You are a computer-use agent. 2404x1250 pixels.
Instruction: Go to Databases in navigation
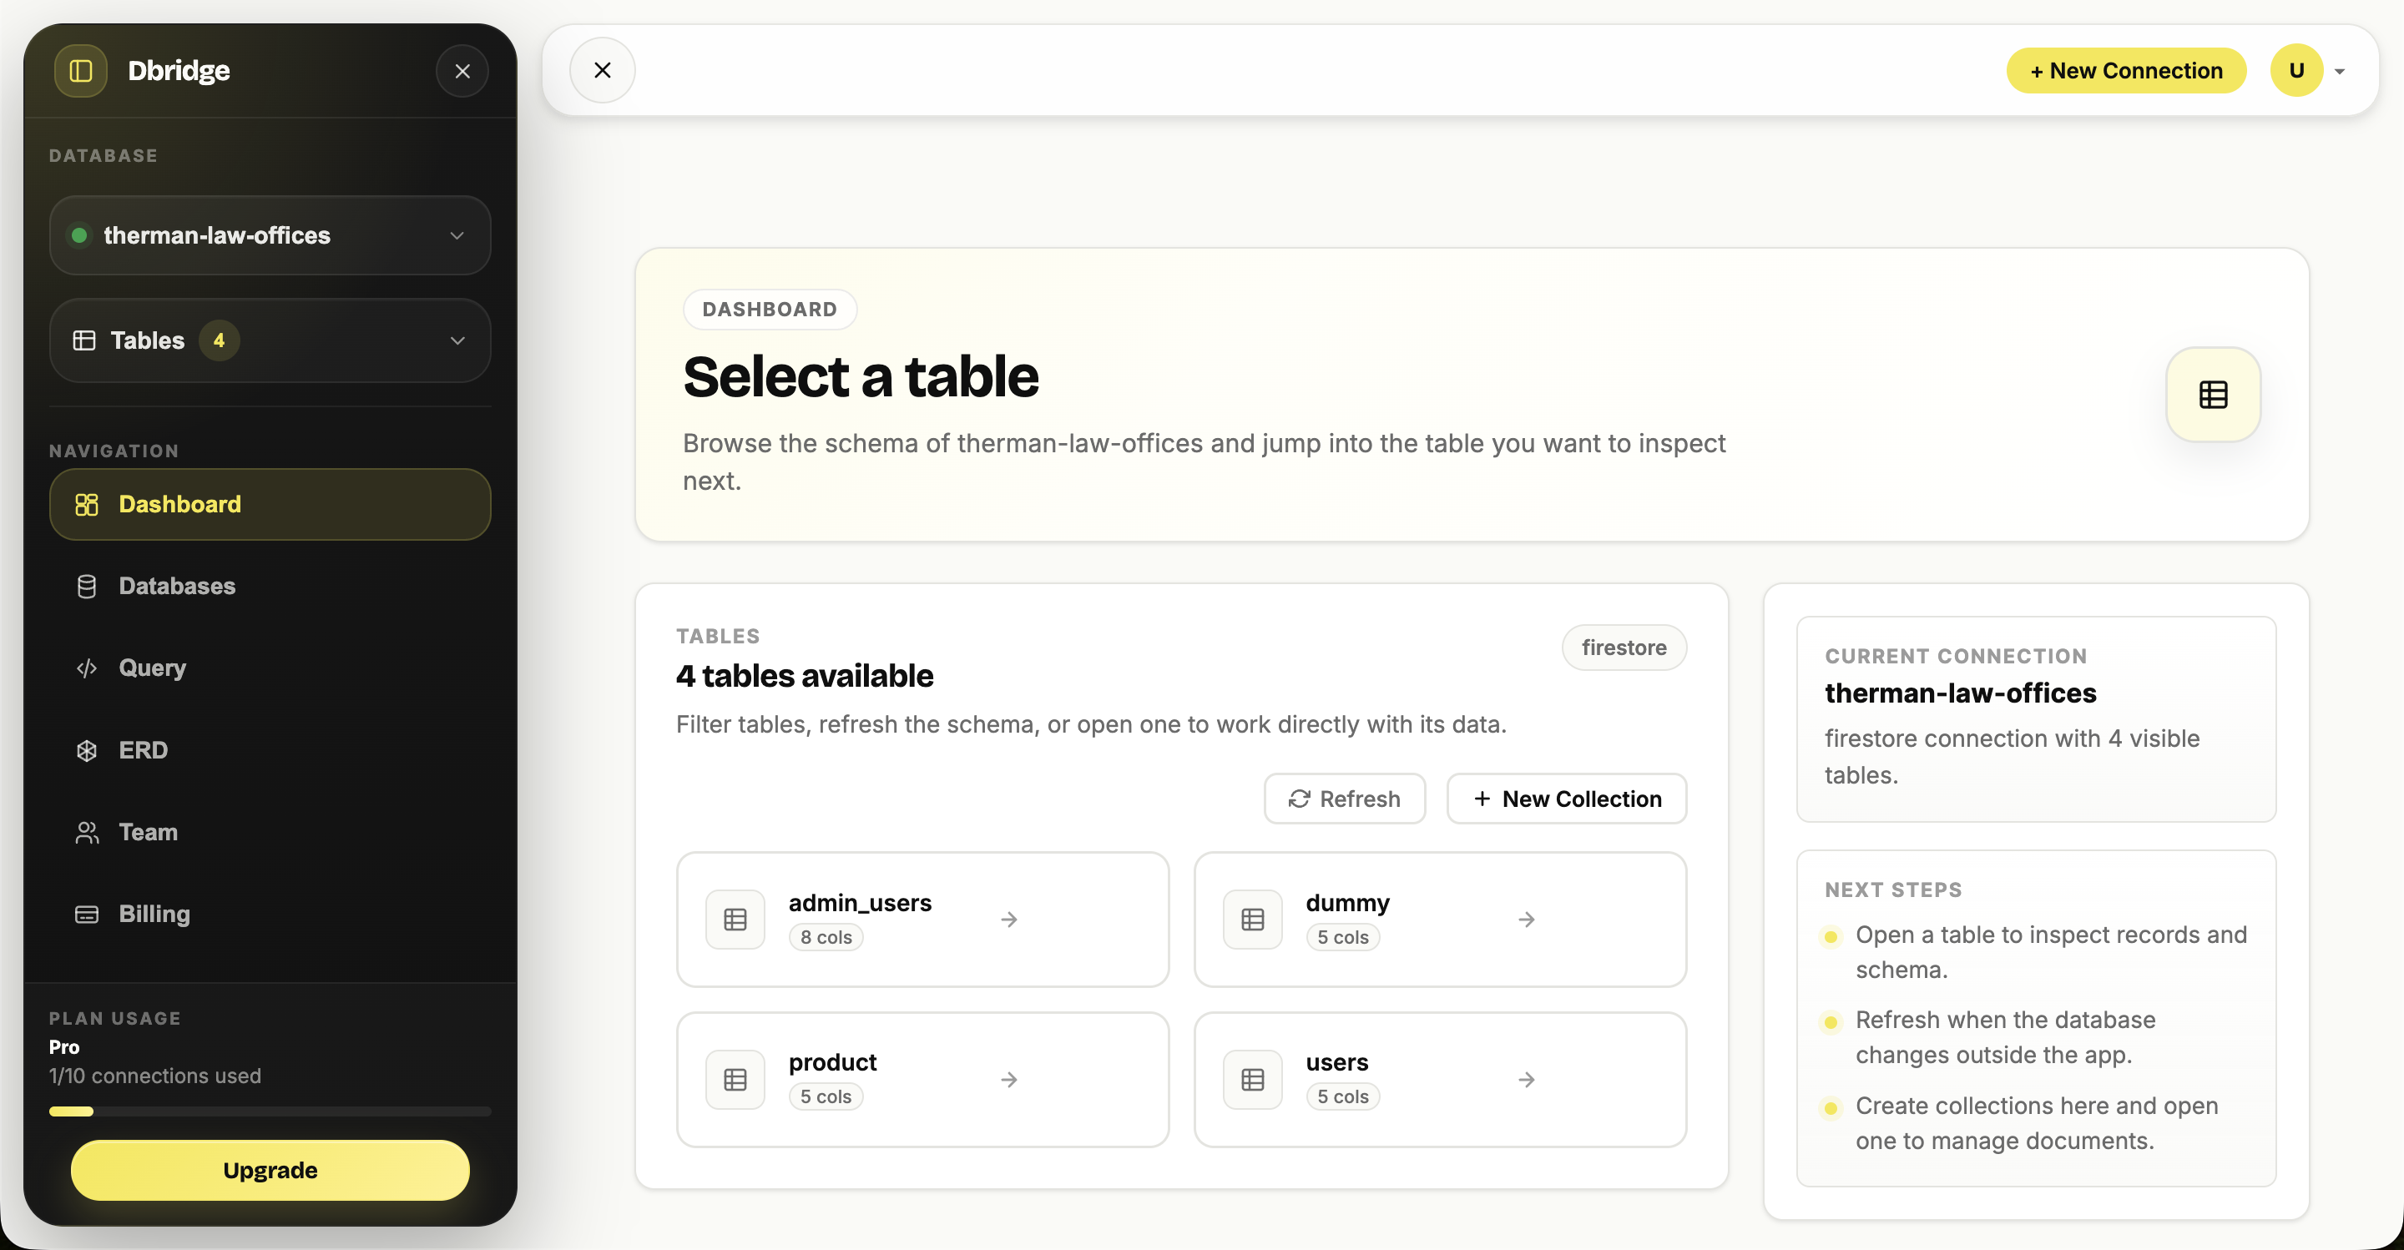pos(176,586)
